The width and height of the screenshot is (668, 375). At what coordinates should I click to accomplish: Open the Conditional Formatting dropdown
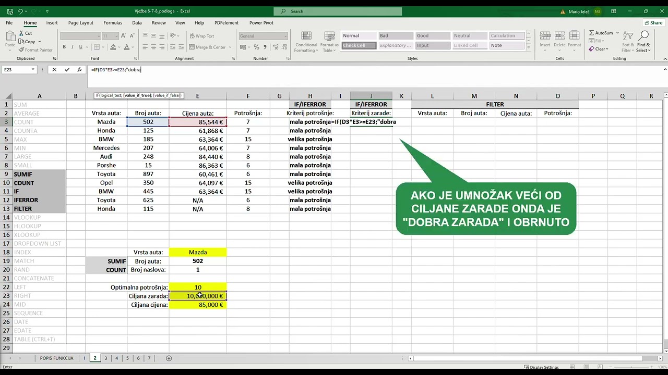click(x=306, y=42)
